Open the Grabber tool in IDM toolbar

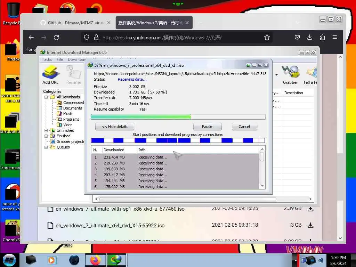(290, 75)
